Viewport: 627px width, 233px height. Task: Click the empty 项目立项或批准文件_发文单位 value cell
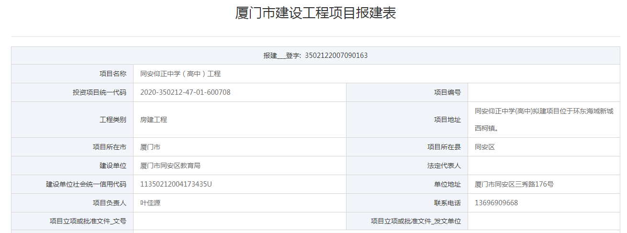coord(544,221)
